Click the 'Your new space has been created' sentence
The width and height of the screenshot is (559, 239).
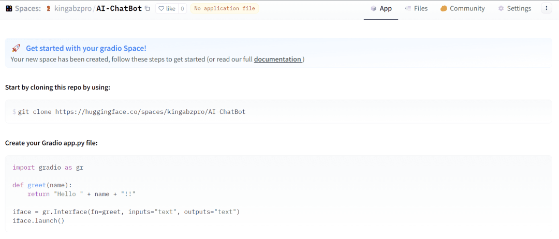point(157,59)
